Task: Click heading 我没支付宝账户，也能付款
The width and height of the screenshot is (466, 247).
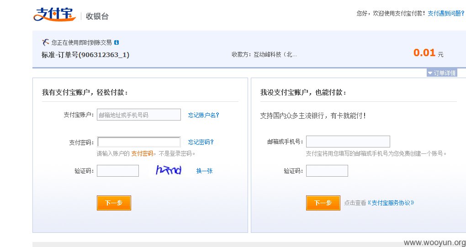Action: pos(303,92)
